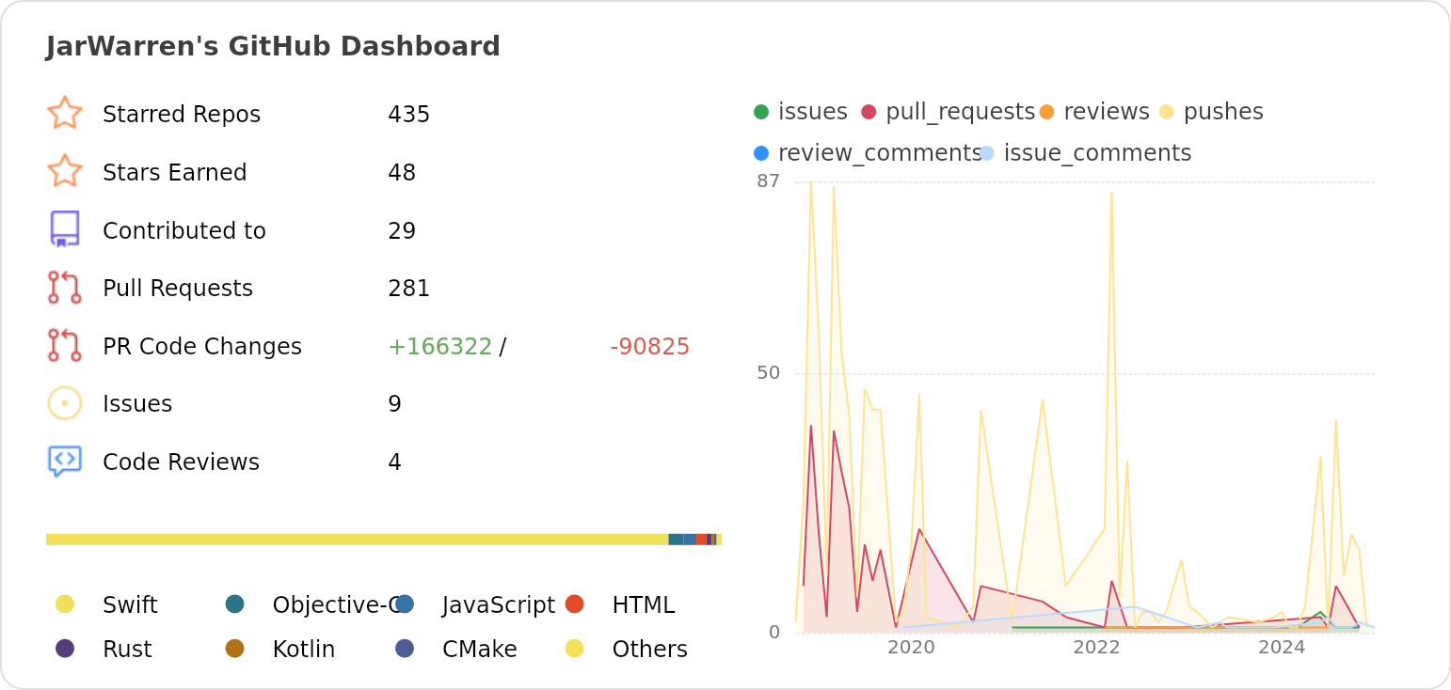This screenshot has height=690, width=1451.
Task: Click the issue_comments legend label
Action: pos(1098,153)
